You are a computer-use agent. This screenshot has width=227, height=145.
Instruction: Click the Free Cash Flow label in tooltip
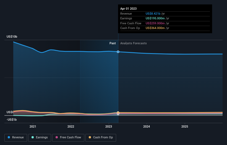coord(131,23)
